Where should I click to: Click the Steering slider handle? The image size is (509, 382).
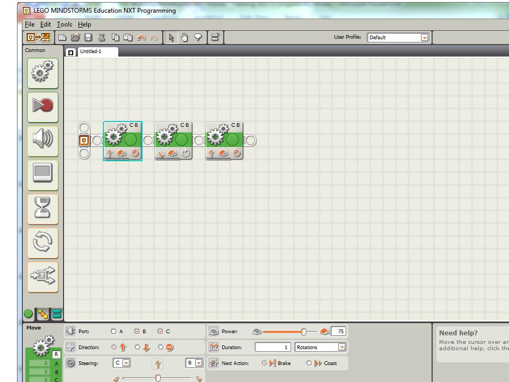158,378
